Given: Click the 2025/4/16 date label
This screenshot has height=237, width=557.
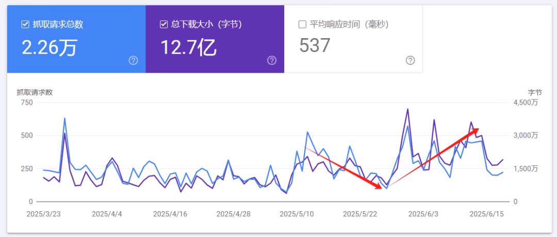Looking at the screenshot, I should 170,213.
